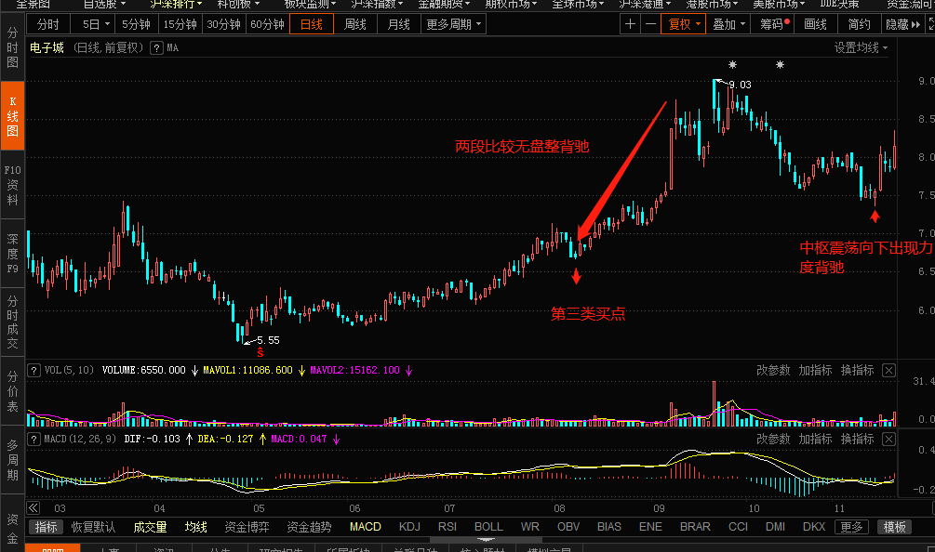The height and width of the screenshot is (552, 935).
Task: Click VOL panel 改参数 link
Action: click(773, 371)
